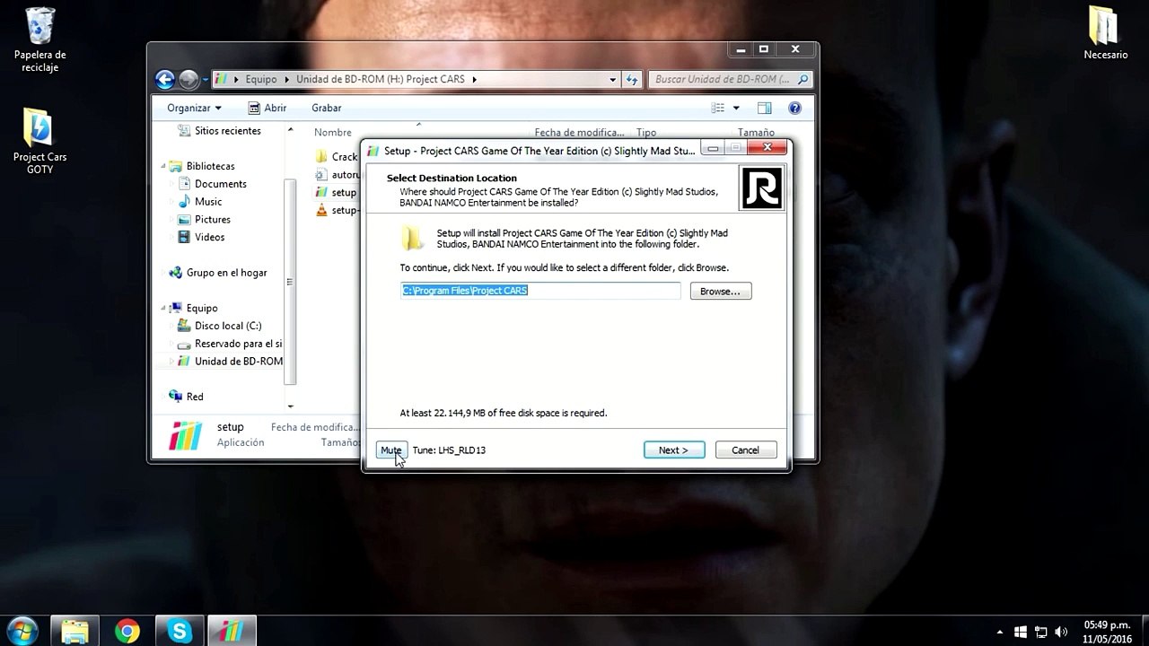Click the search magnifier icon in Explorer
Image resolution: width=1149 pixels, height=646 pixels.
[803, 79]
